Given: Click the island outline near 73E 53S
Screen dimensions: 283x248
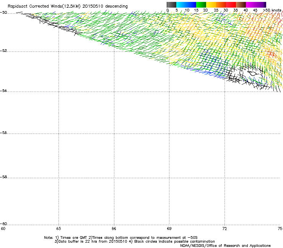Looking at the screenshot, I should 253,73.
